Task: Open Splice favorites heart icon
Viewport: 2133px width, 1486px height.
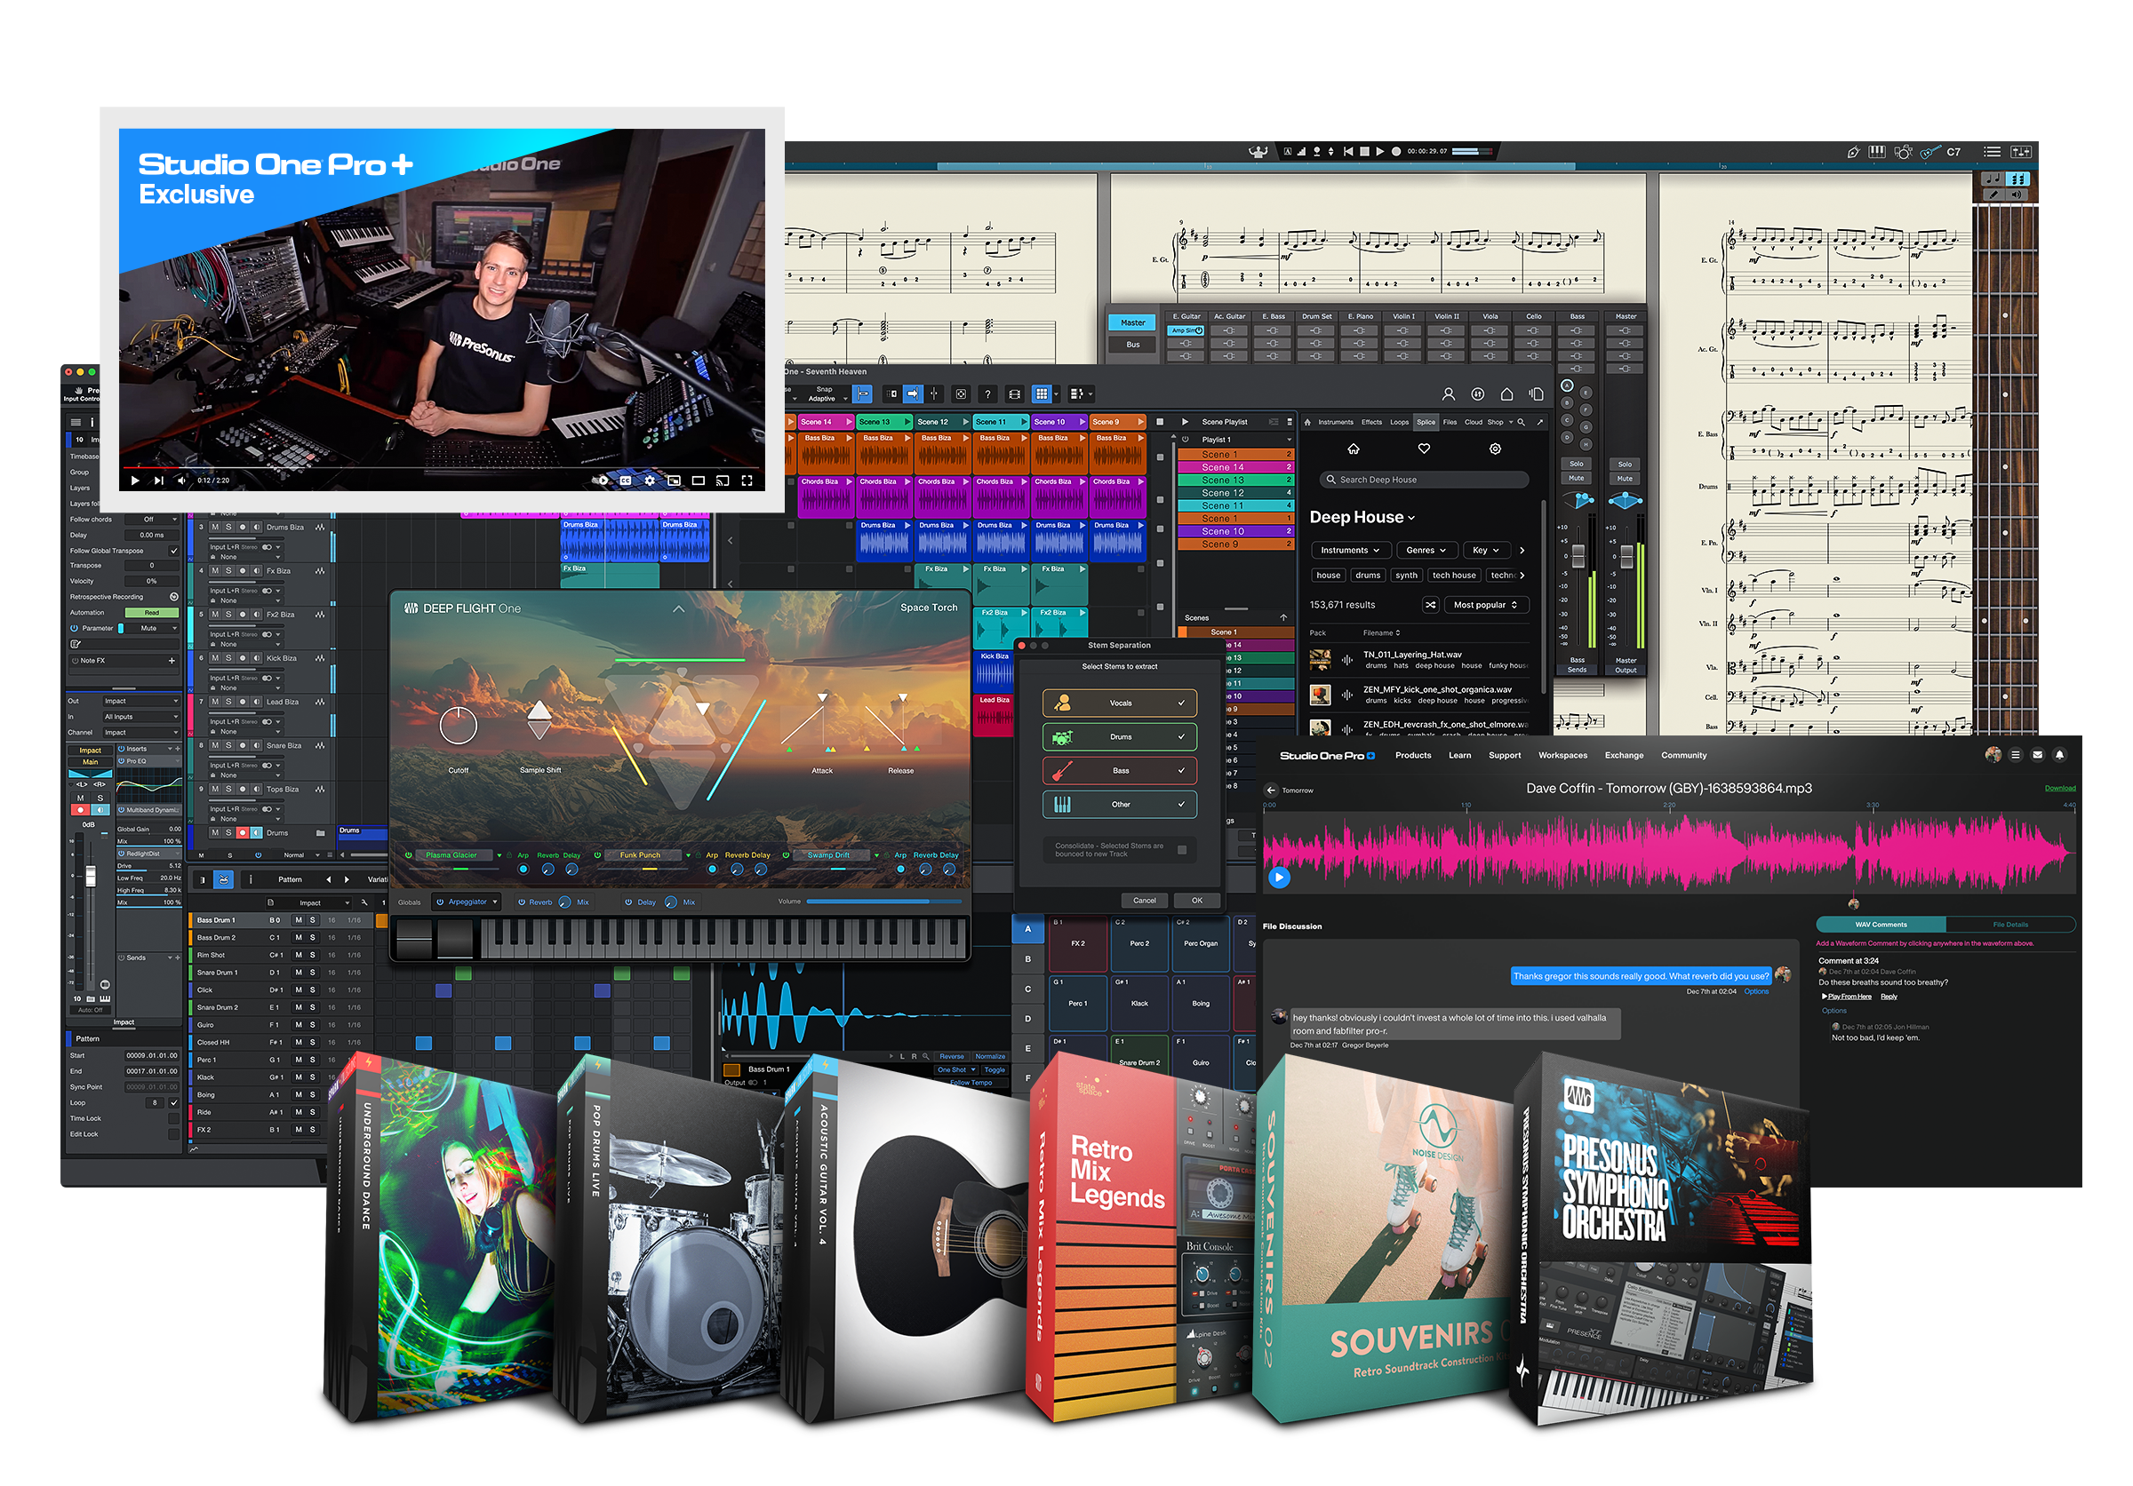Action: pyautogui.click(x=1423, y=449)
